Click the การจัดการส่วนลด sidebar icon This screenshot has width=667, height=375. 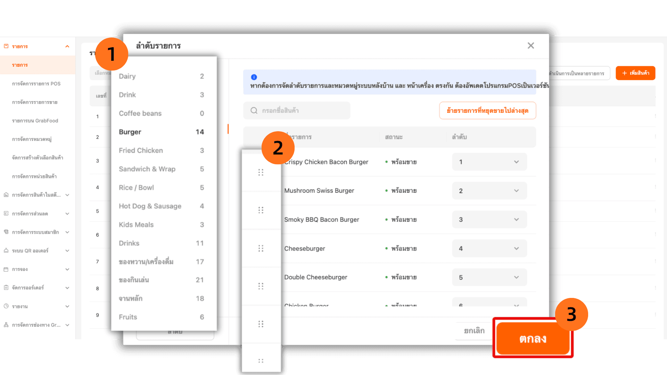[6, 214]
